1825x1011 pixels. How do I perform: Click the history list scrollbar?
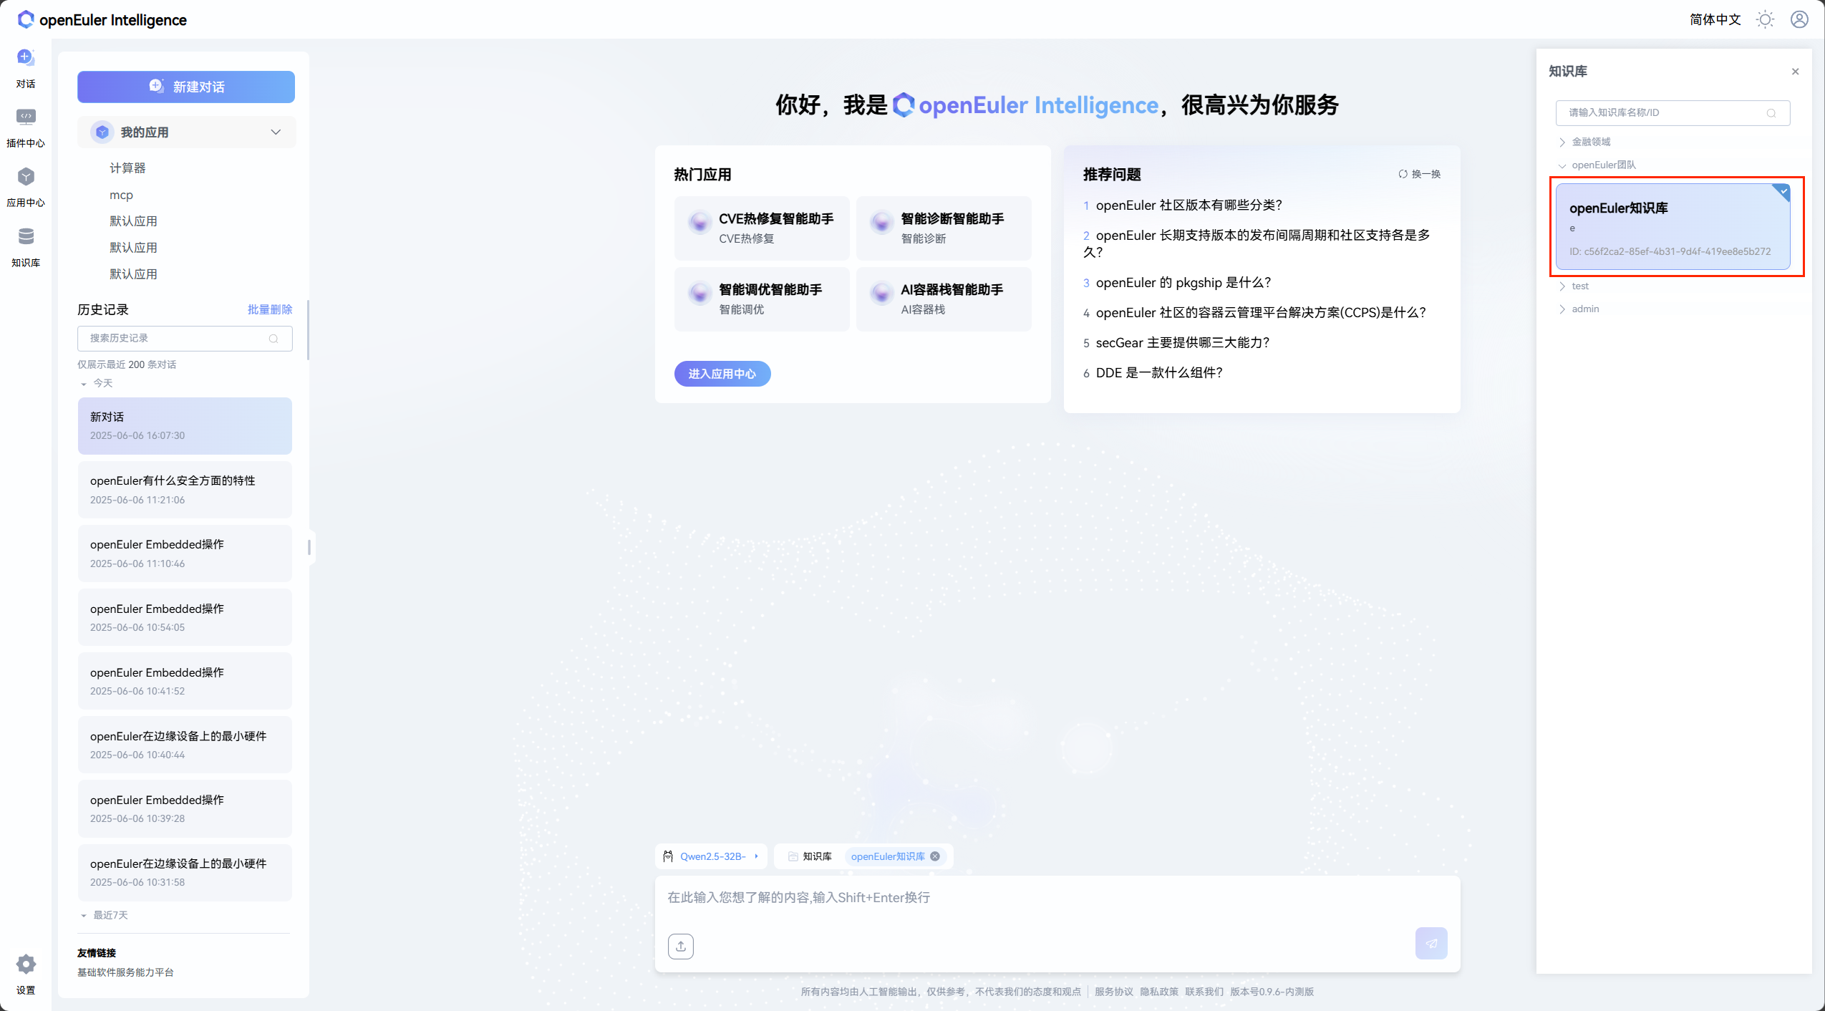[308, 330]
